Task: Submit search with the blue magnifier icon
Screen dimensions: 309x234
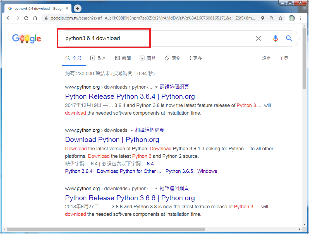Action: point(289,38)
